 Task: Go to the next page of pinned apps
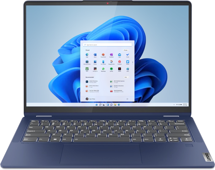pos(133,63)
